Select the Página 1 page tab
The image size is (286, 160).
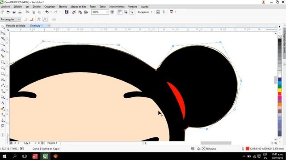[x=52, y=143]
